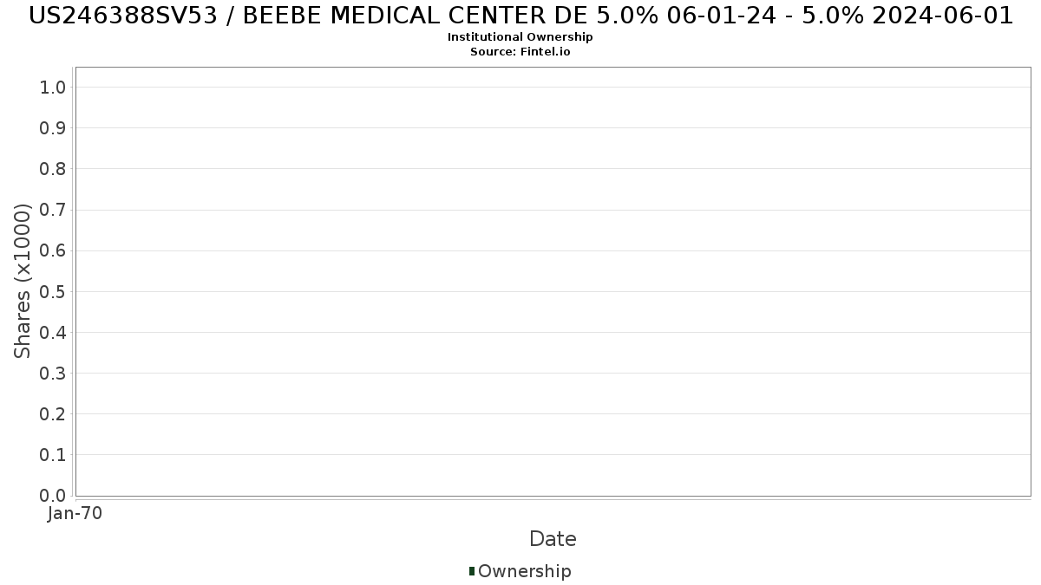
Task: Click the 0.4 y-axis tick label
Action: (53, 333)
